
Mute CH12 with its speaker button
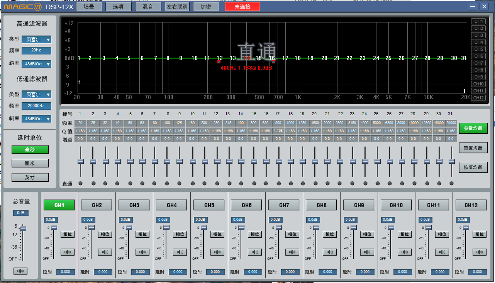(x=480, y=252)
